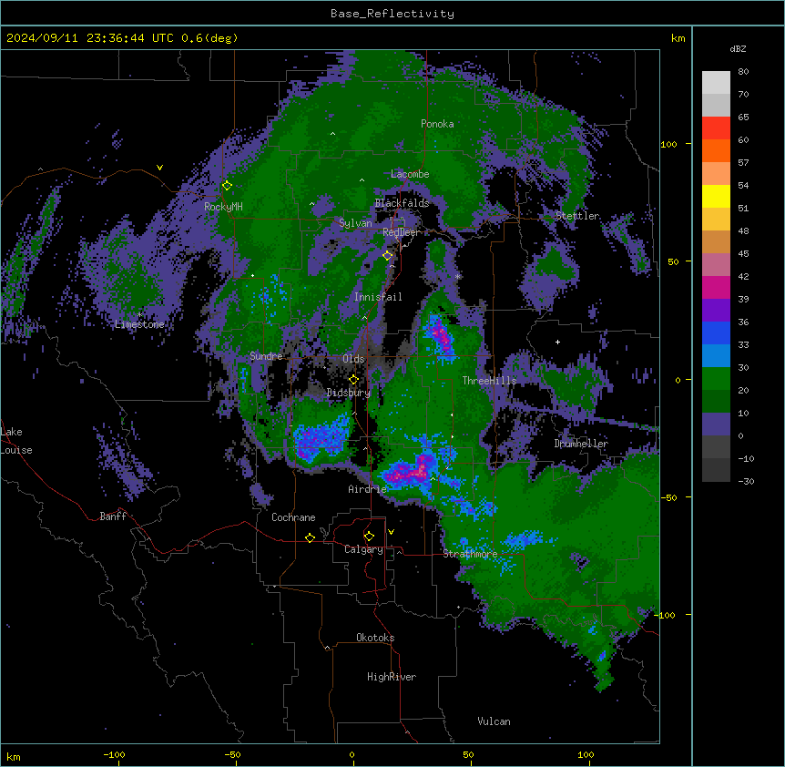This screenshot has width=785, height=767.
Task: Click the white plus marker east of ThreeHills
Action: 557,342
